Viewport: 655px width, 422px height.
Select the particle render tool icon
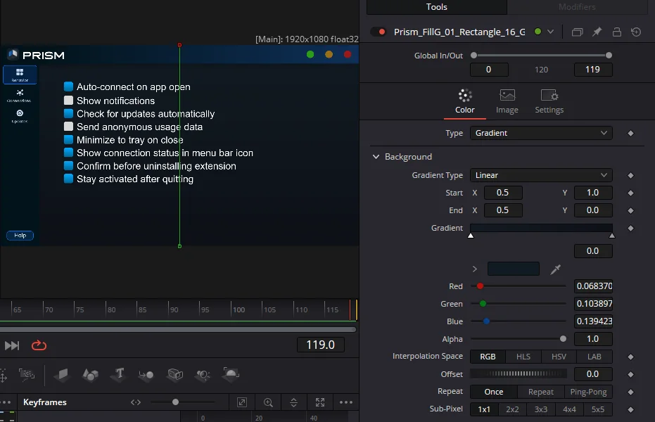[x=27, y=374]
